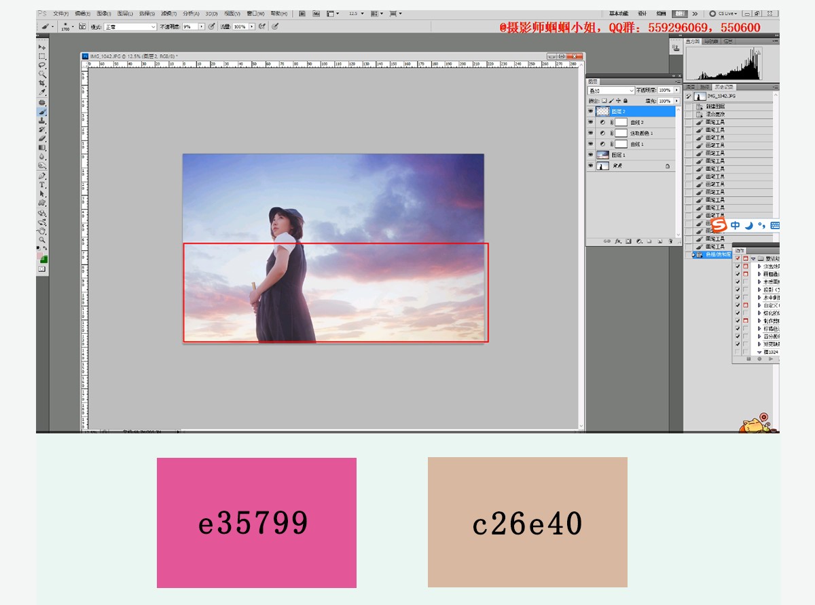Toggle lock all padlock in layers panel
Screen dimensions: 815x605
pos(626,100)
